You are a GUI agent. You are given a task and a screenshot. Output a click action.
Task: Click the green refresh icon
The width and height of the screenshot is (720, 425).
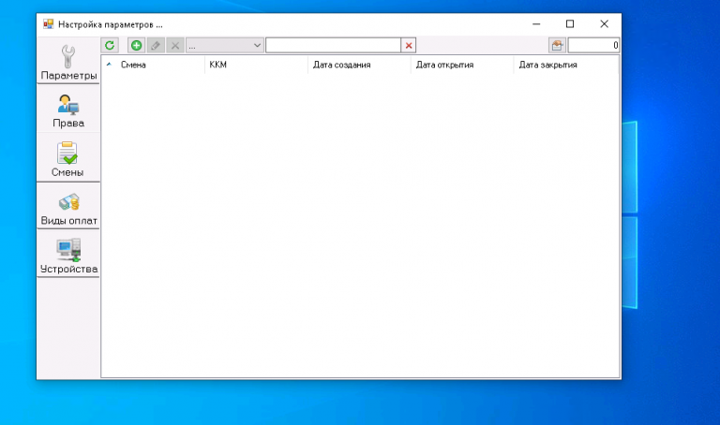[110, 45]
